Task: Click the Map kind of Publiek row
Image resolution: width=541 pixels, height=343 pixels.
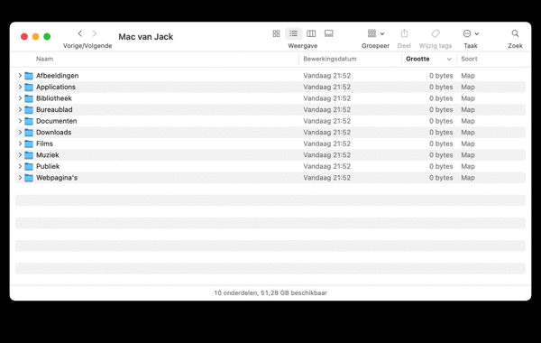Action: pos(468,166)
